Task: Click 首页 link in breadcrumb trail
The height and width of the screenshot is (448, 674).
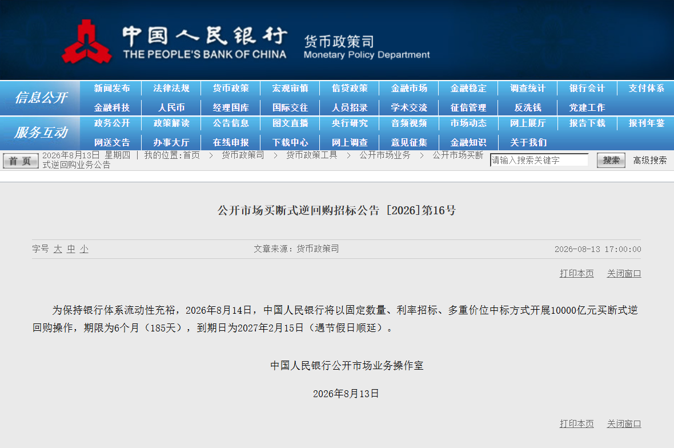Action: click(192, 155)
